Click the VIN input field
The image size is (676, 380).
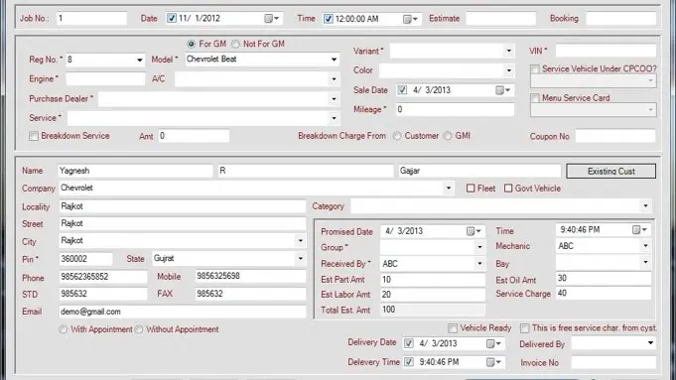606,51
